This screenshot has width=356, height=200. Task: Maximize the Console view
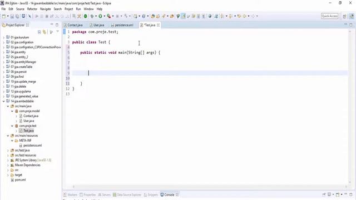[351, 194]
